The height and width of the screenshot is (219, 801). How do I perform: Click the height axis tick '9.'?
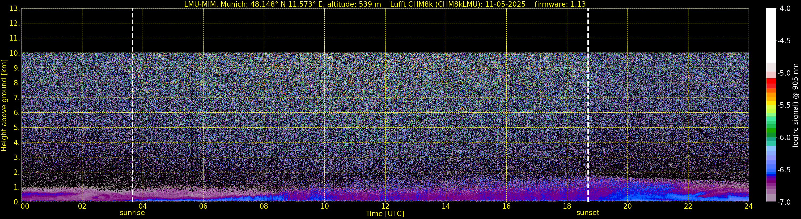click(x=17, y=68)
